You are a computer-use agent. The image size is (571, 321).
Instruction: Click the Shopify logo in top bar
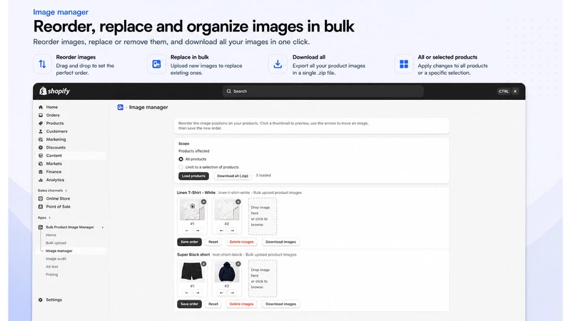click(x=55, y=91)
